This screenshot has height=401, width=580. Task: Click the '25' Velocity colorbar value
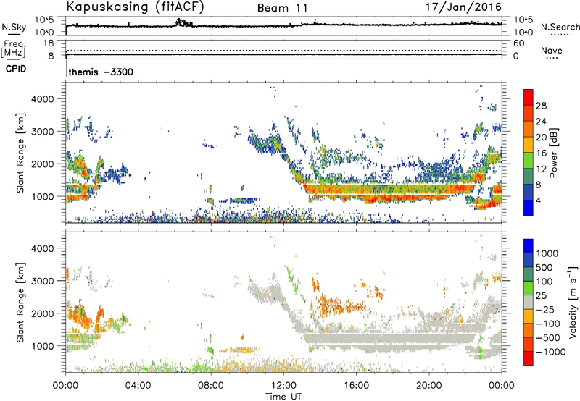coord(542,296)
